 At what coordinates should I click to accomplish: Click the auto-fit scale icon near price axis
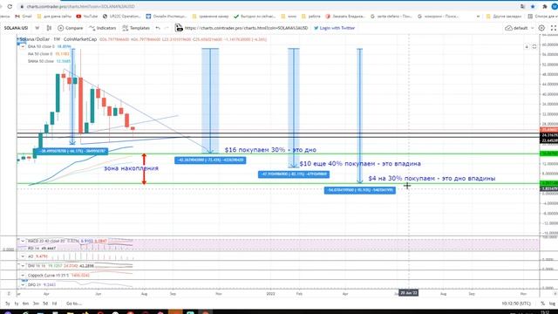tap(534, 46)
